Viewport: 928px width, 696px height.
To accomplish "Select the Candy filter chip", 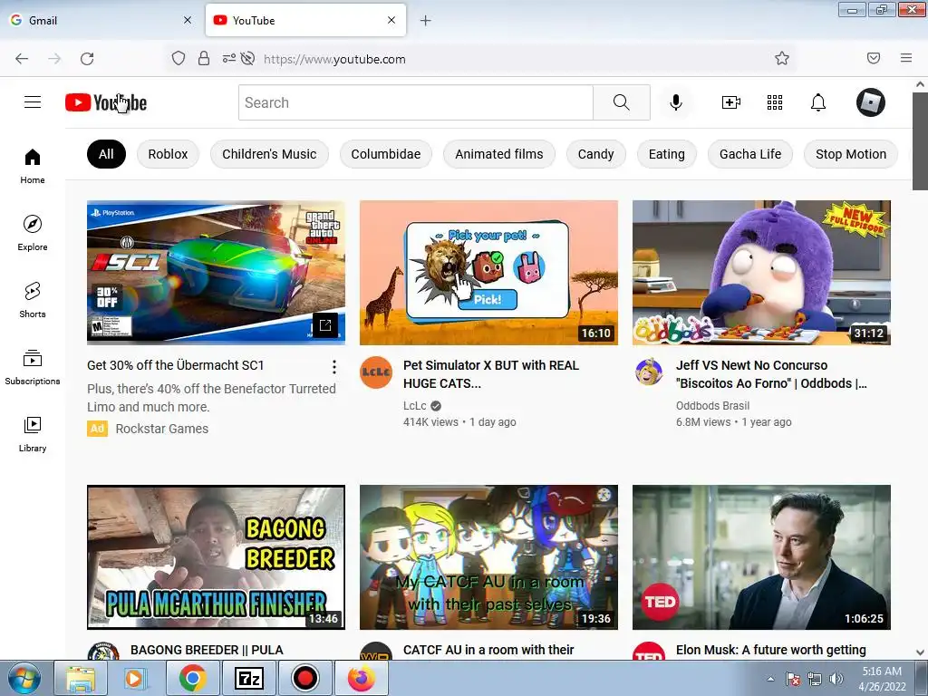I will [596, 154].
